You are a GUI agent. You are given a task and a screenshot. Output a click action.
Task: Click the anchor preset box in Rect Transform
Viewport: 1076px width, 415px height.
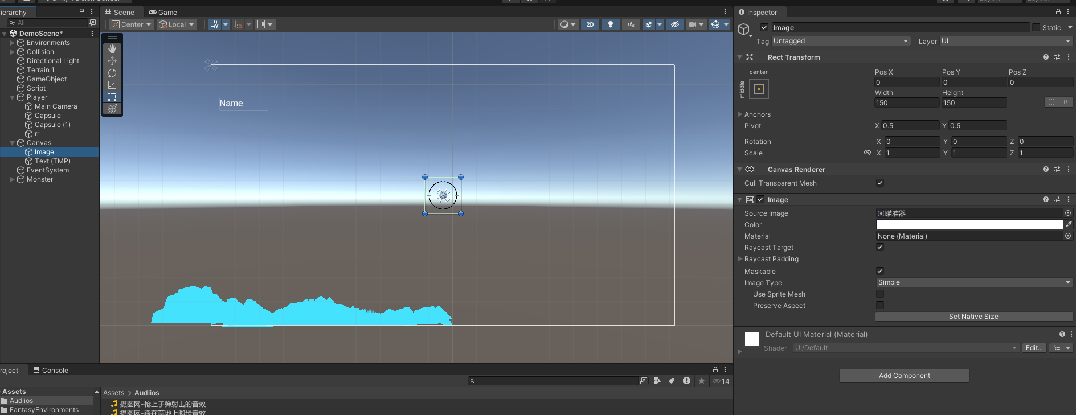(x=759, y=89)
